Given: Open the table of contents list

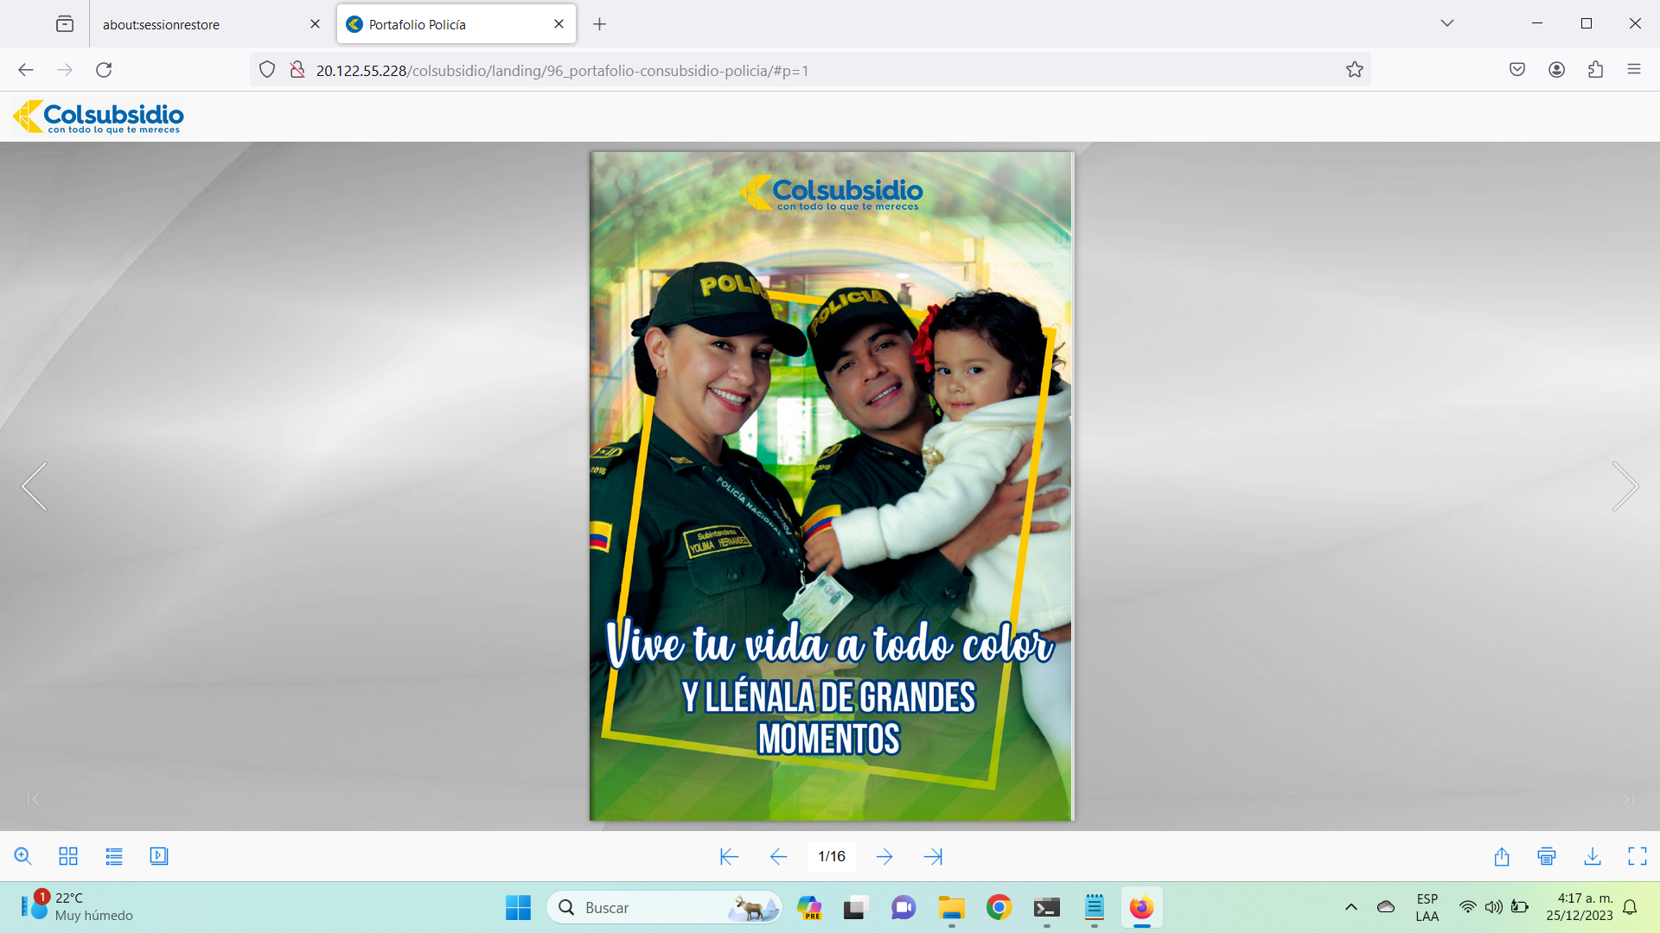Looking at the screenshot, I should [114, 856].
